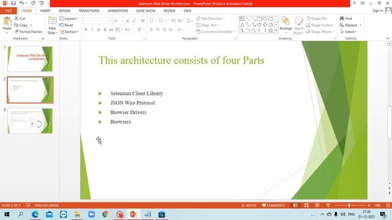392x220 pixels.
Task: Select slide 1 thumbnail
Action: pyautogui.click(x=30, y=59)
